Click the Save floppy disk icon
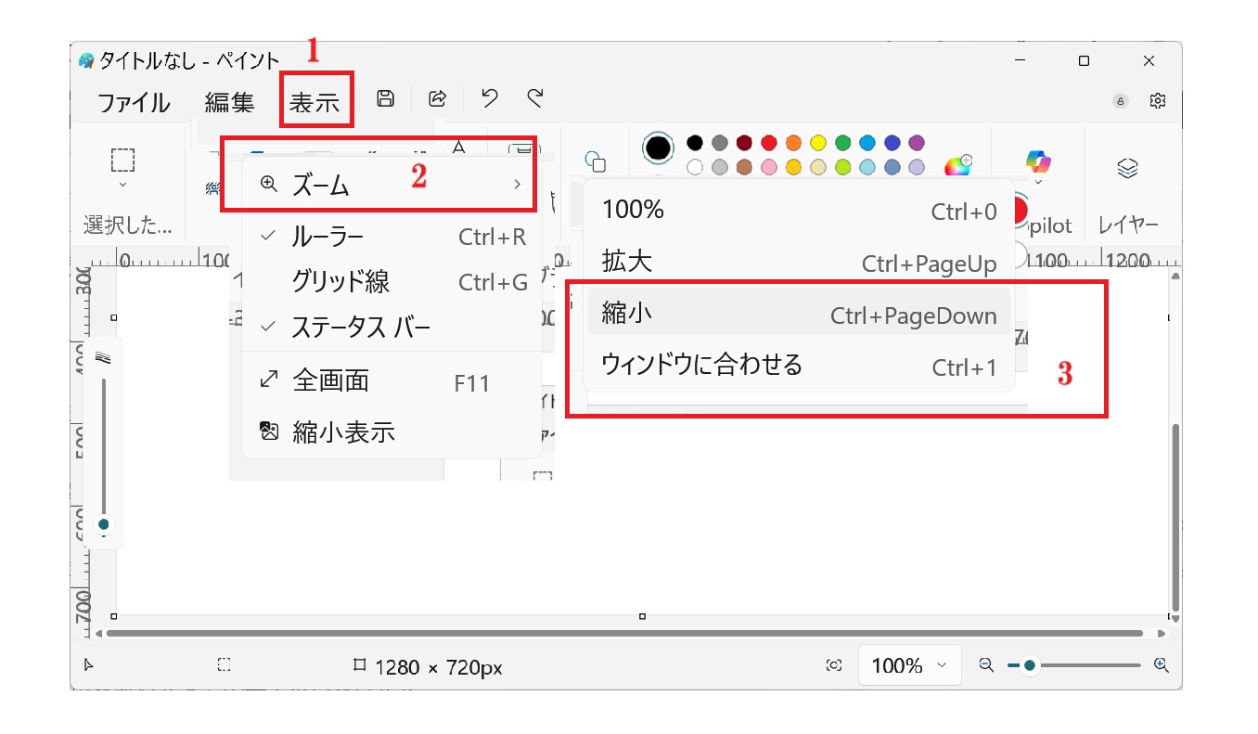The height and width of the screenshot is (734, 1258). (x=385, y=99)
